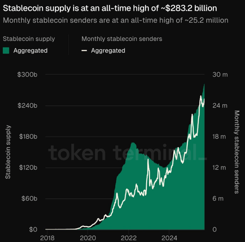The image size is (245, 242).
Task: Click the 6 m right axis label
Action: (218, 198)
